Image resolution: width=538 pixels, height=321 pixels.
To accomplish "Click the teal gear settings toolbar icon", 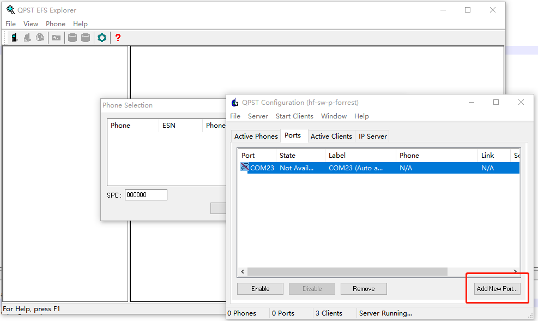I will [102, 38].
